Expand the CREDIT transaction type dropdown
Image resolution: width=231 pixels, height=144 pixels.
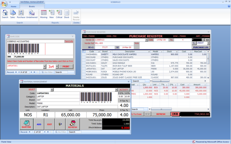208,43
